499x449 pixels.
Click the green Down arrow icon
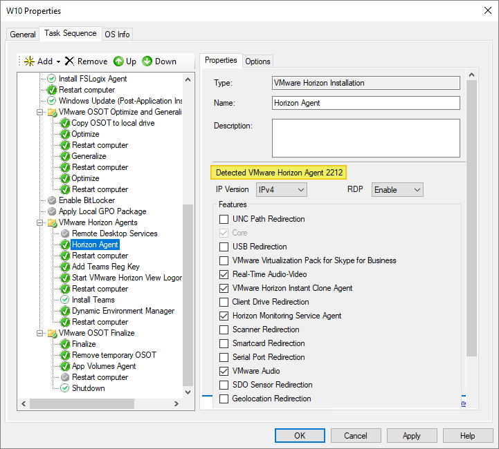[x=147, y=61]
